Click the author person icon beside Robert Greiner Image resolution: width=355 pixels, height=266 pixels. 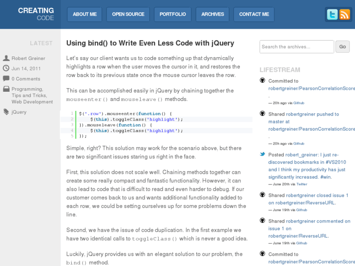tap(6, 58)
